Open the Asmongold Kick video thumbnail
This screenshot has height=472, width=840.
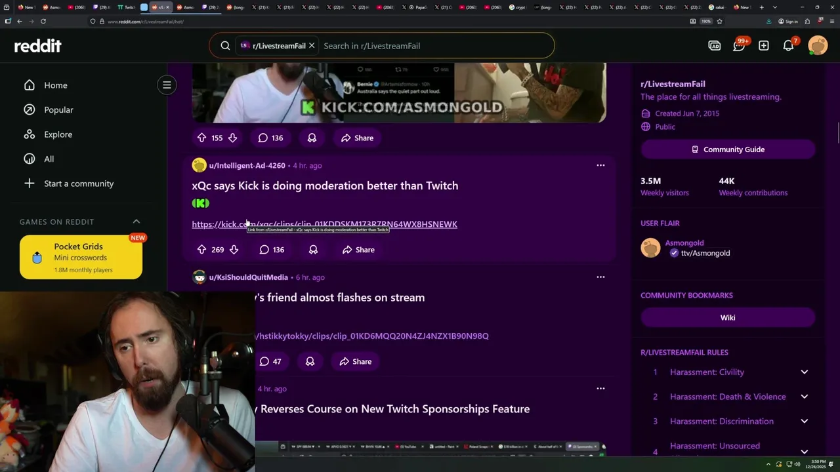tap(399, 93)
